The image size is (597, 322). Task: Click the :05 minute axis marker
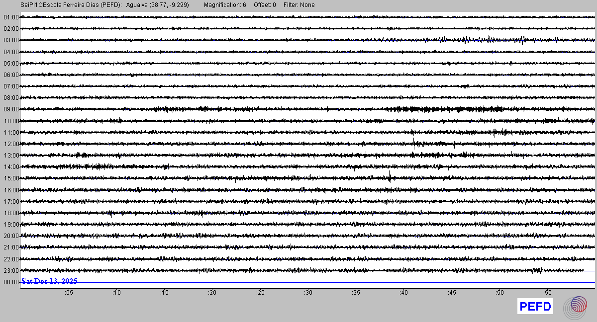point(69,293)
